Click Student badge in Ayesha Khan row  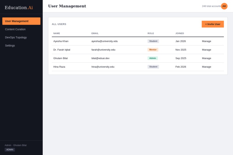point(153,41)
